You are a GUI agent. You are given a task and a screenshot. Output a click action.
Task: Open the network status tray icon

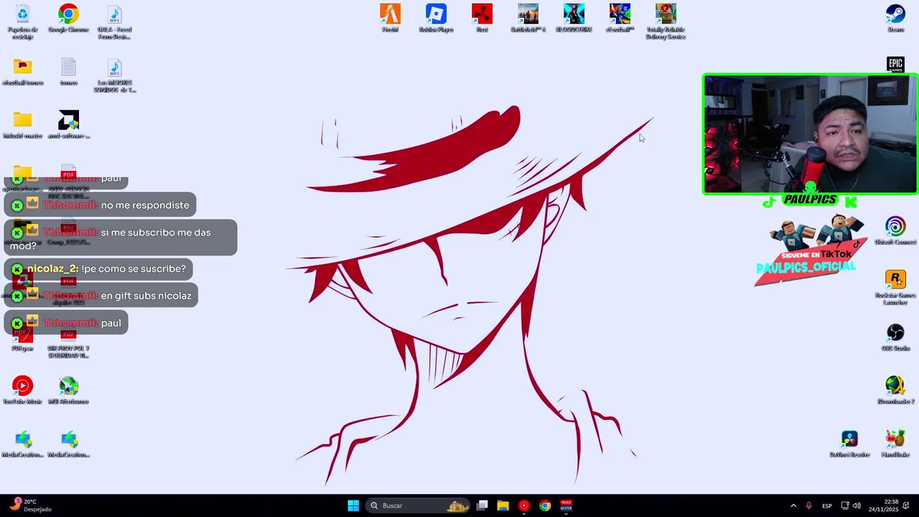click(x=845, y=506)
